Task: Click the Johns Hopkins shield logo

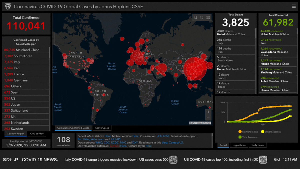Action: pyautogui.click(x=8, y=6)
